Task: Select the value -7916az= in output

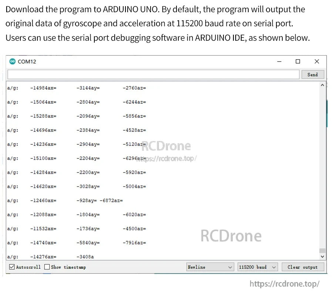Action: tap(134, 243)
